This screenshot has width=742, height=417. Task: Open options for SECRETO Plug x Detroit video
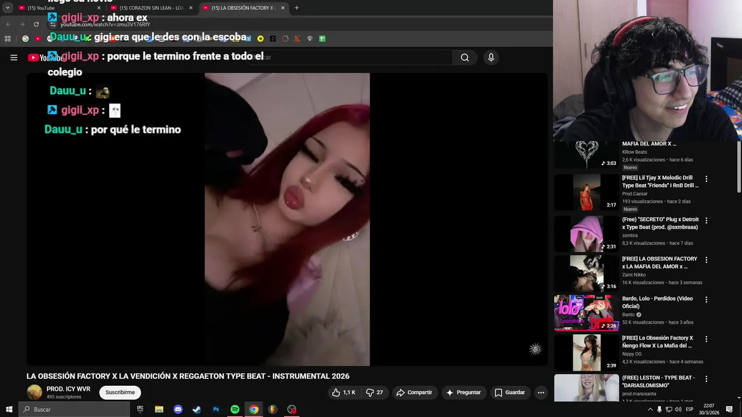[706, 221]
